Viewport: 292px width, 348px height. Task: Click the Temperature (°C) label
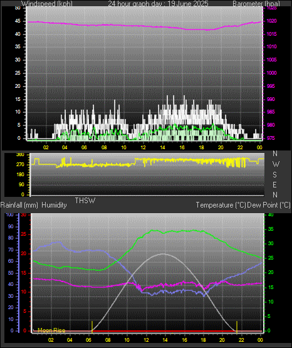[221, 205]
